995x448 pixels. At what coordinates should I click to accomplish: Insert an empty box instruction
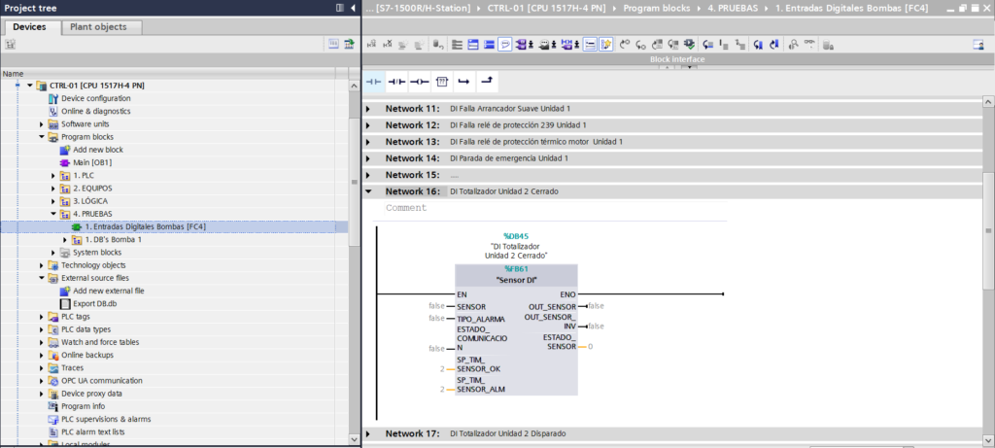click(441, 81)
